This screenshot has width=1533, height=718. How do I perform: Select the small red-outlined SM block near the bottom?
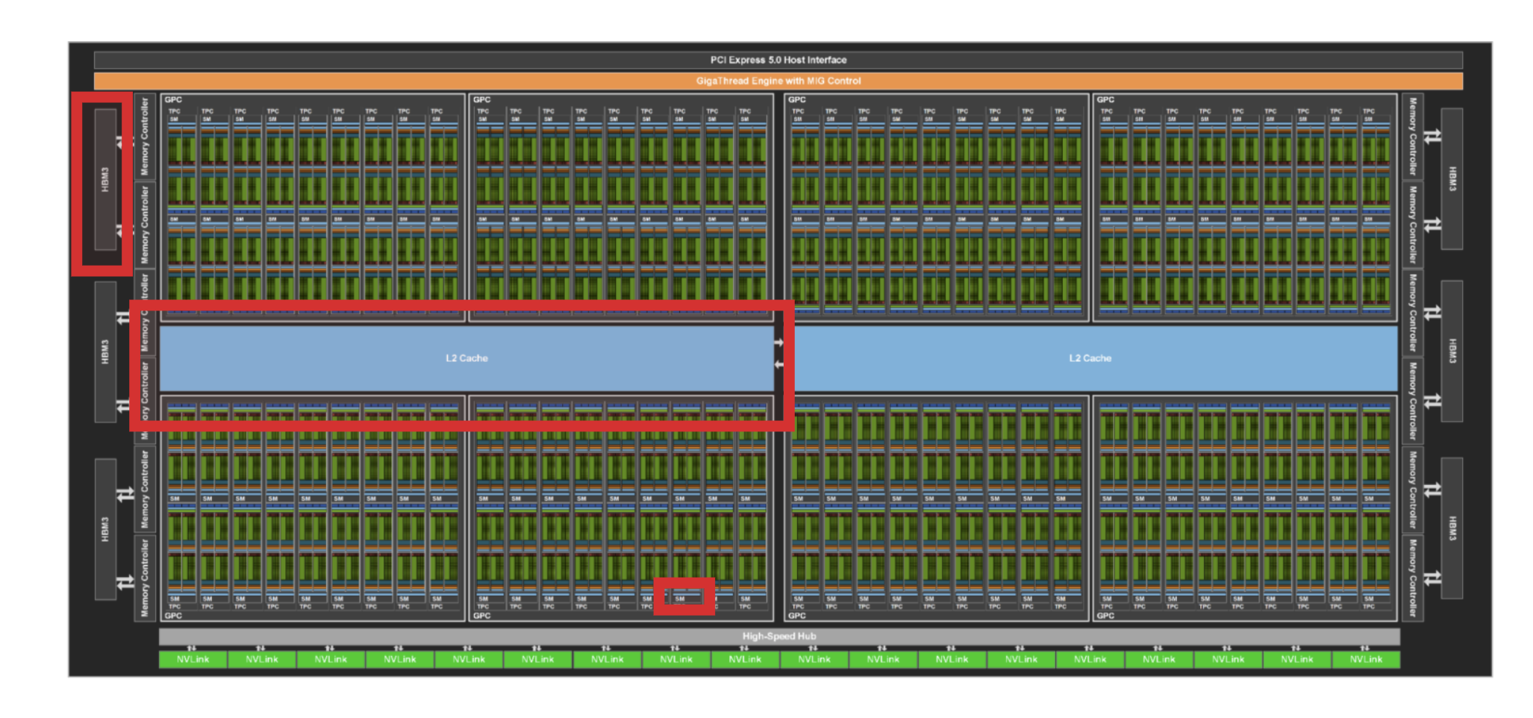coord(684,598)
